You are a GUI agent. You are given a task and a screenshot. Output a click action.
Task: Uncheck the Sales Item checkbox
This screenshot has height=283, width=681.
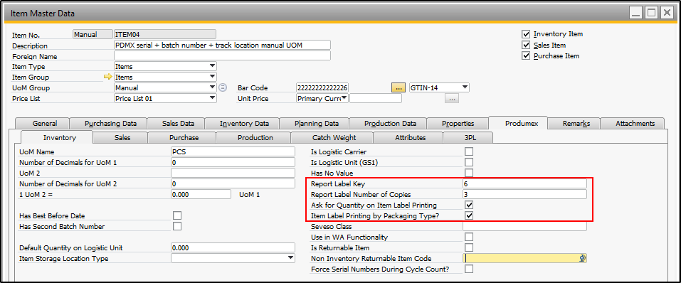526,45
